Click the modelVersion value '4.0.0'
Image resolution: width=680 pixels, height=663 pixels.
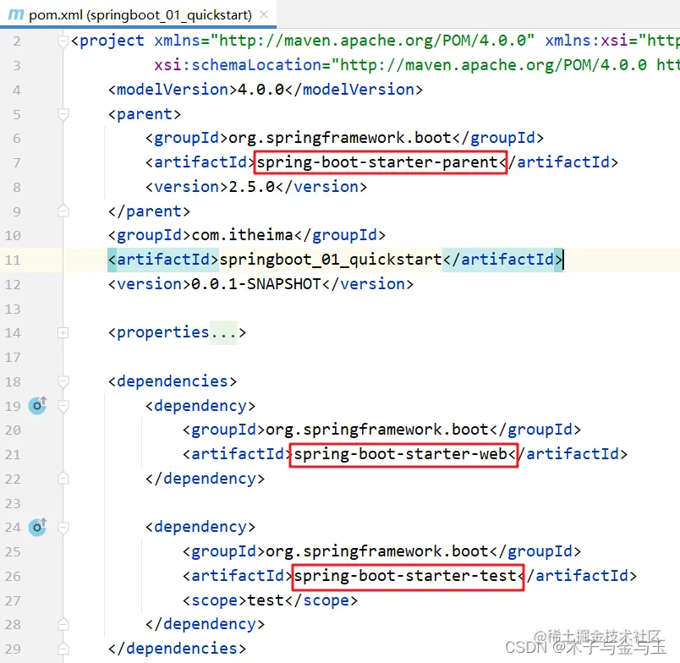(x=261, y=90)
